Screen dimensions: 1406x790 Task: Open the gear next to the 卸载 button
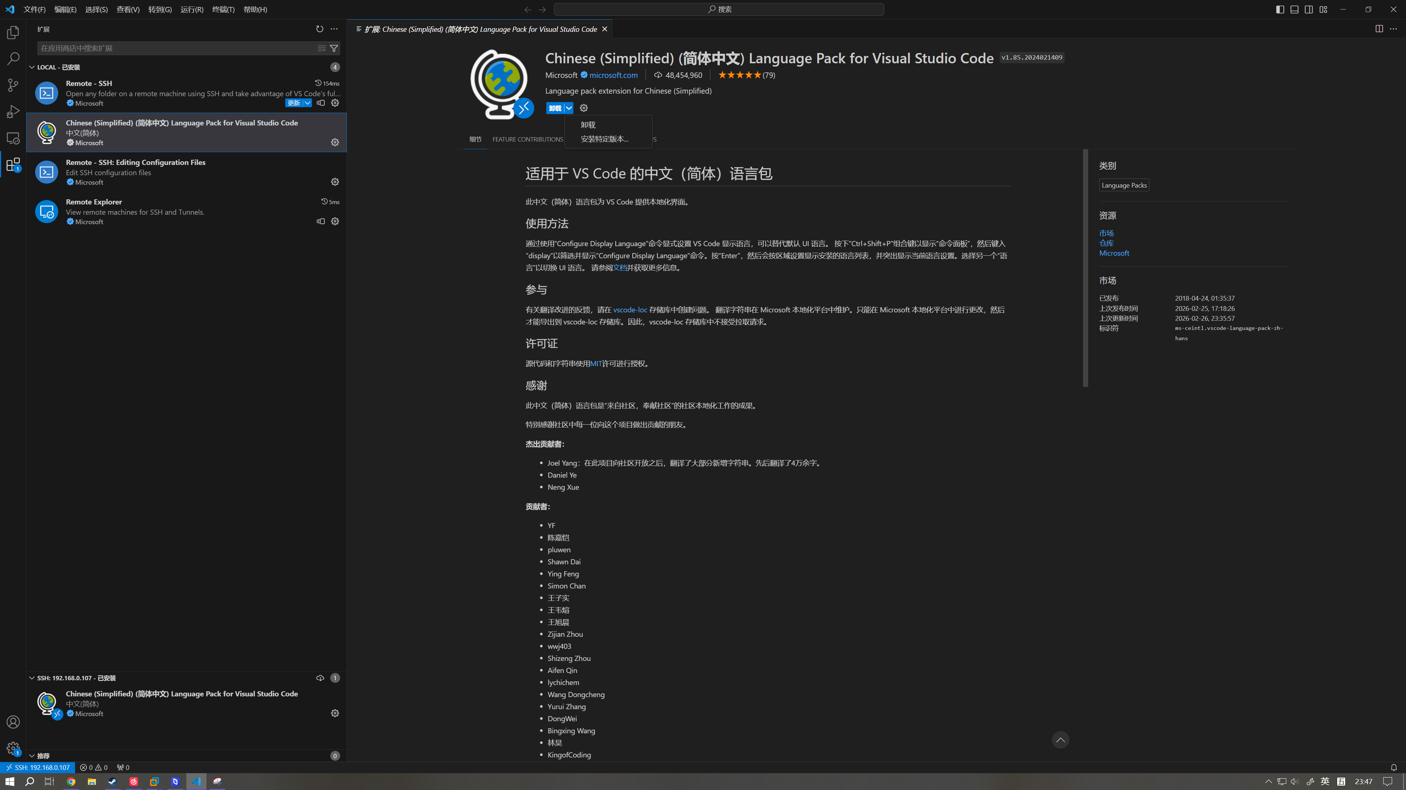[584, 108]
